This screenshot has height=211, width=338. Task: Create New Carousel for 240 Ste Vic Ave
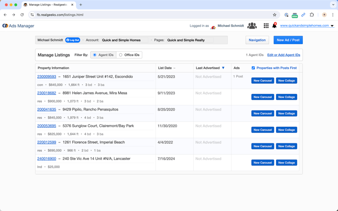coord(262,163)
